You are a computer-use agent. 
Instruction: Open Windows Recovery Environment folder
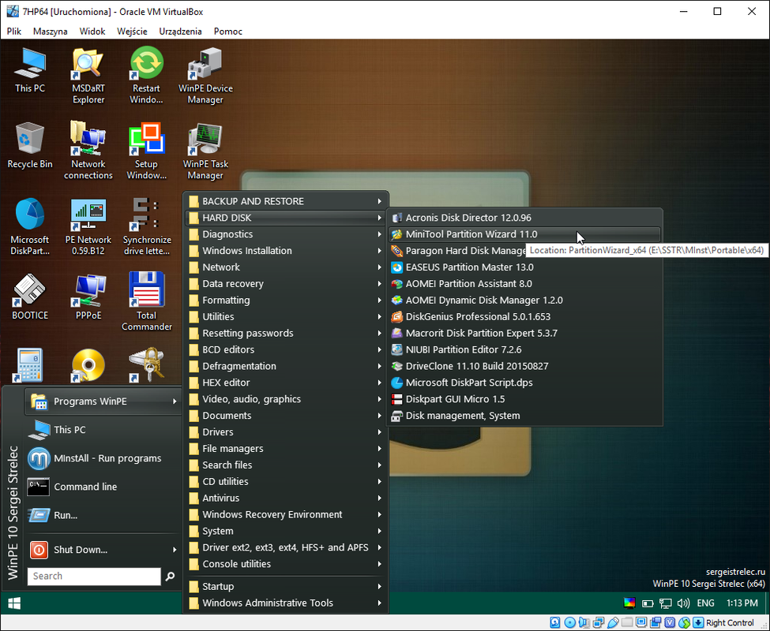tap(285, 515)
